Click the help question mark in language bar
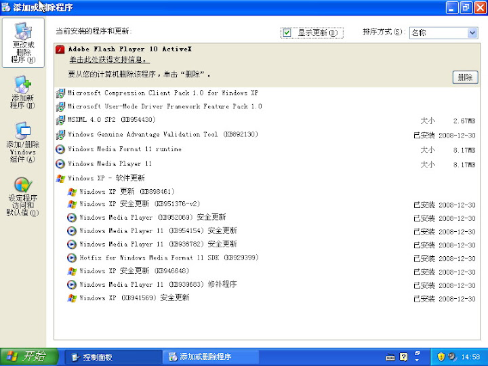This screenshot has width=488, height=366. [x=404, y=357]
